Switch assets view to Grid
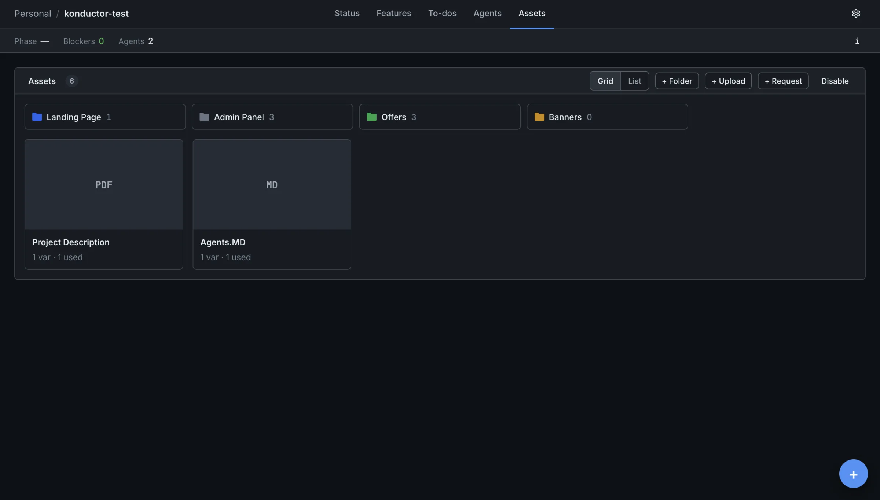 tap(605, 81)
